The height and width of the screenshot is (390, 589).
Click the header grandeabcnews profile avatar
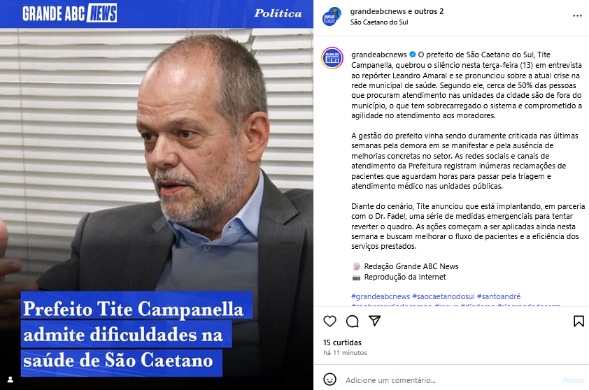point(332,17)
